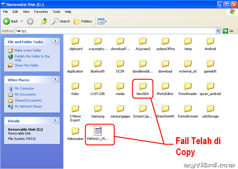Select the PressReader folder
The width and height of the screenshot is (238, 169).
tap(188, 89)
